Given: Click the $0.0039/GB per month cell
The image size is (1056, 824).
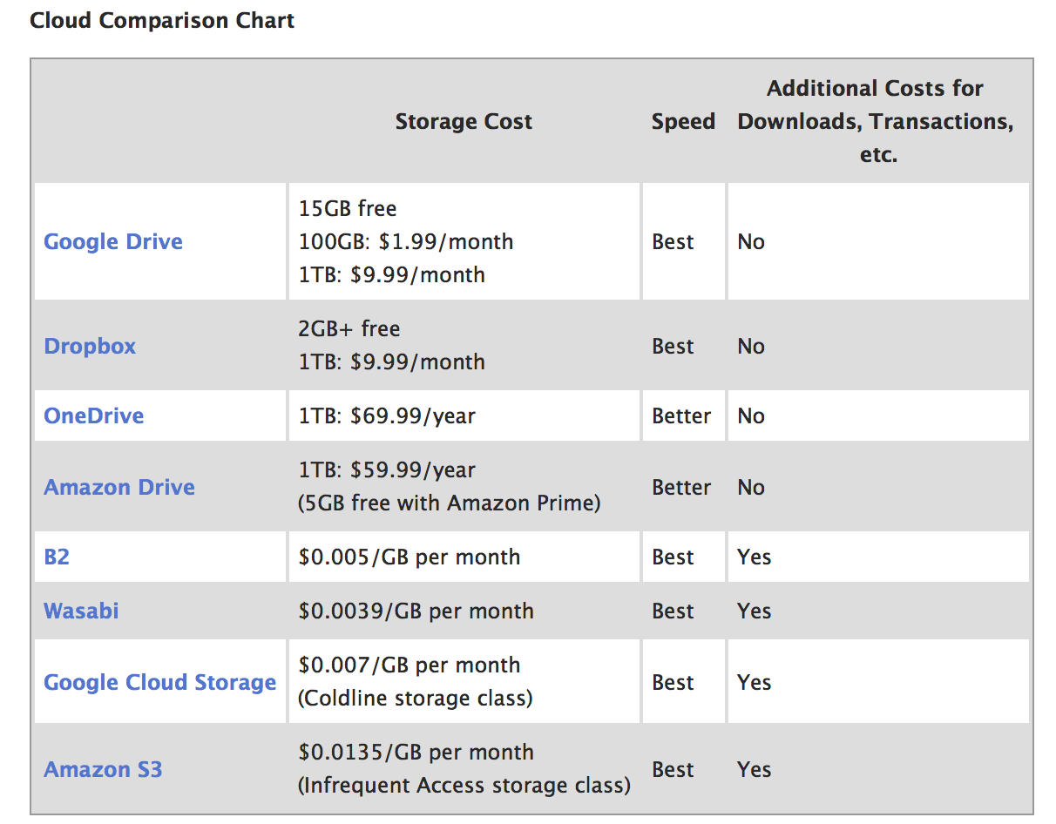Looking at the screenshot, I should point(416,611).
